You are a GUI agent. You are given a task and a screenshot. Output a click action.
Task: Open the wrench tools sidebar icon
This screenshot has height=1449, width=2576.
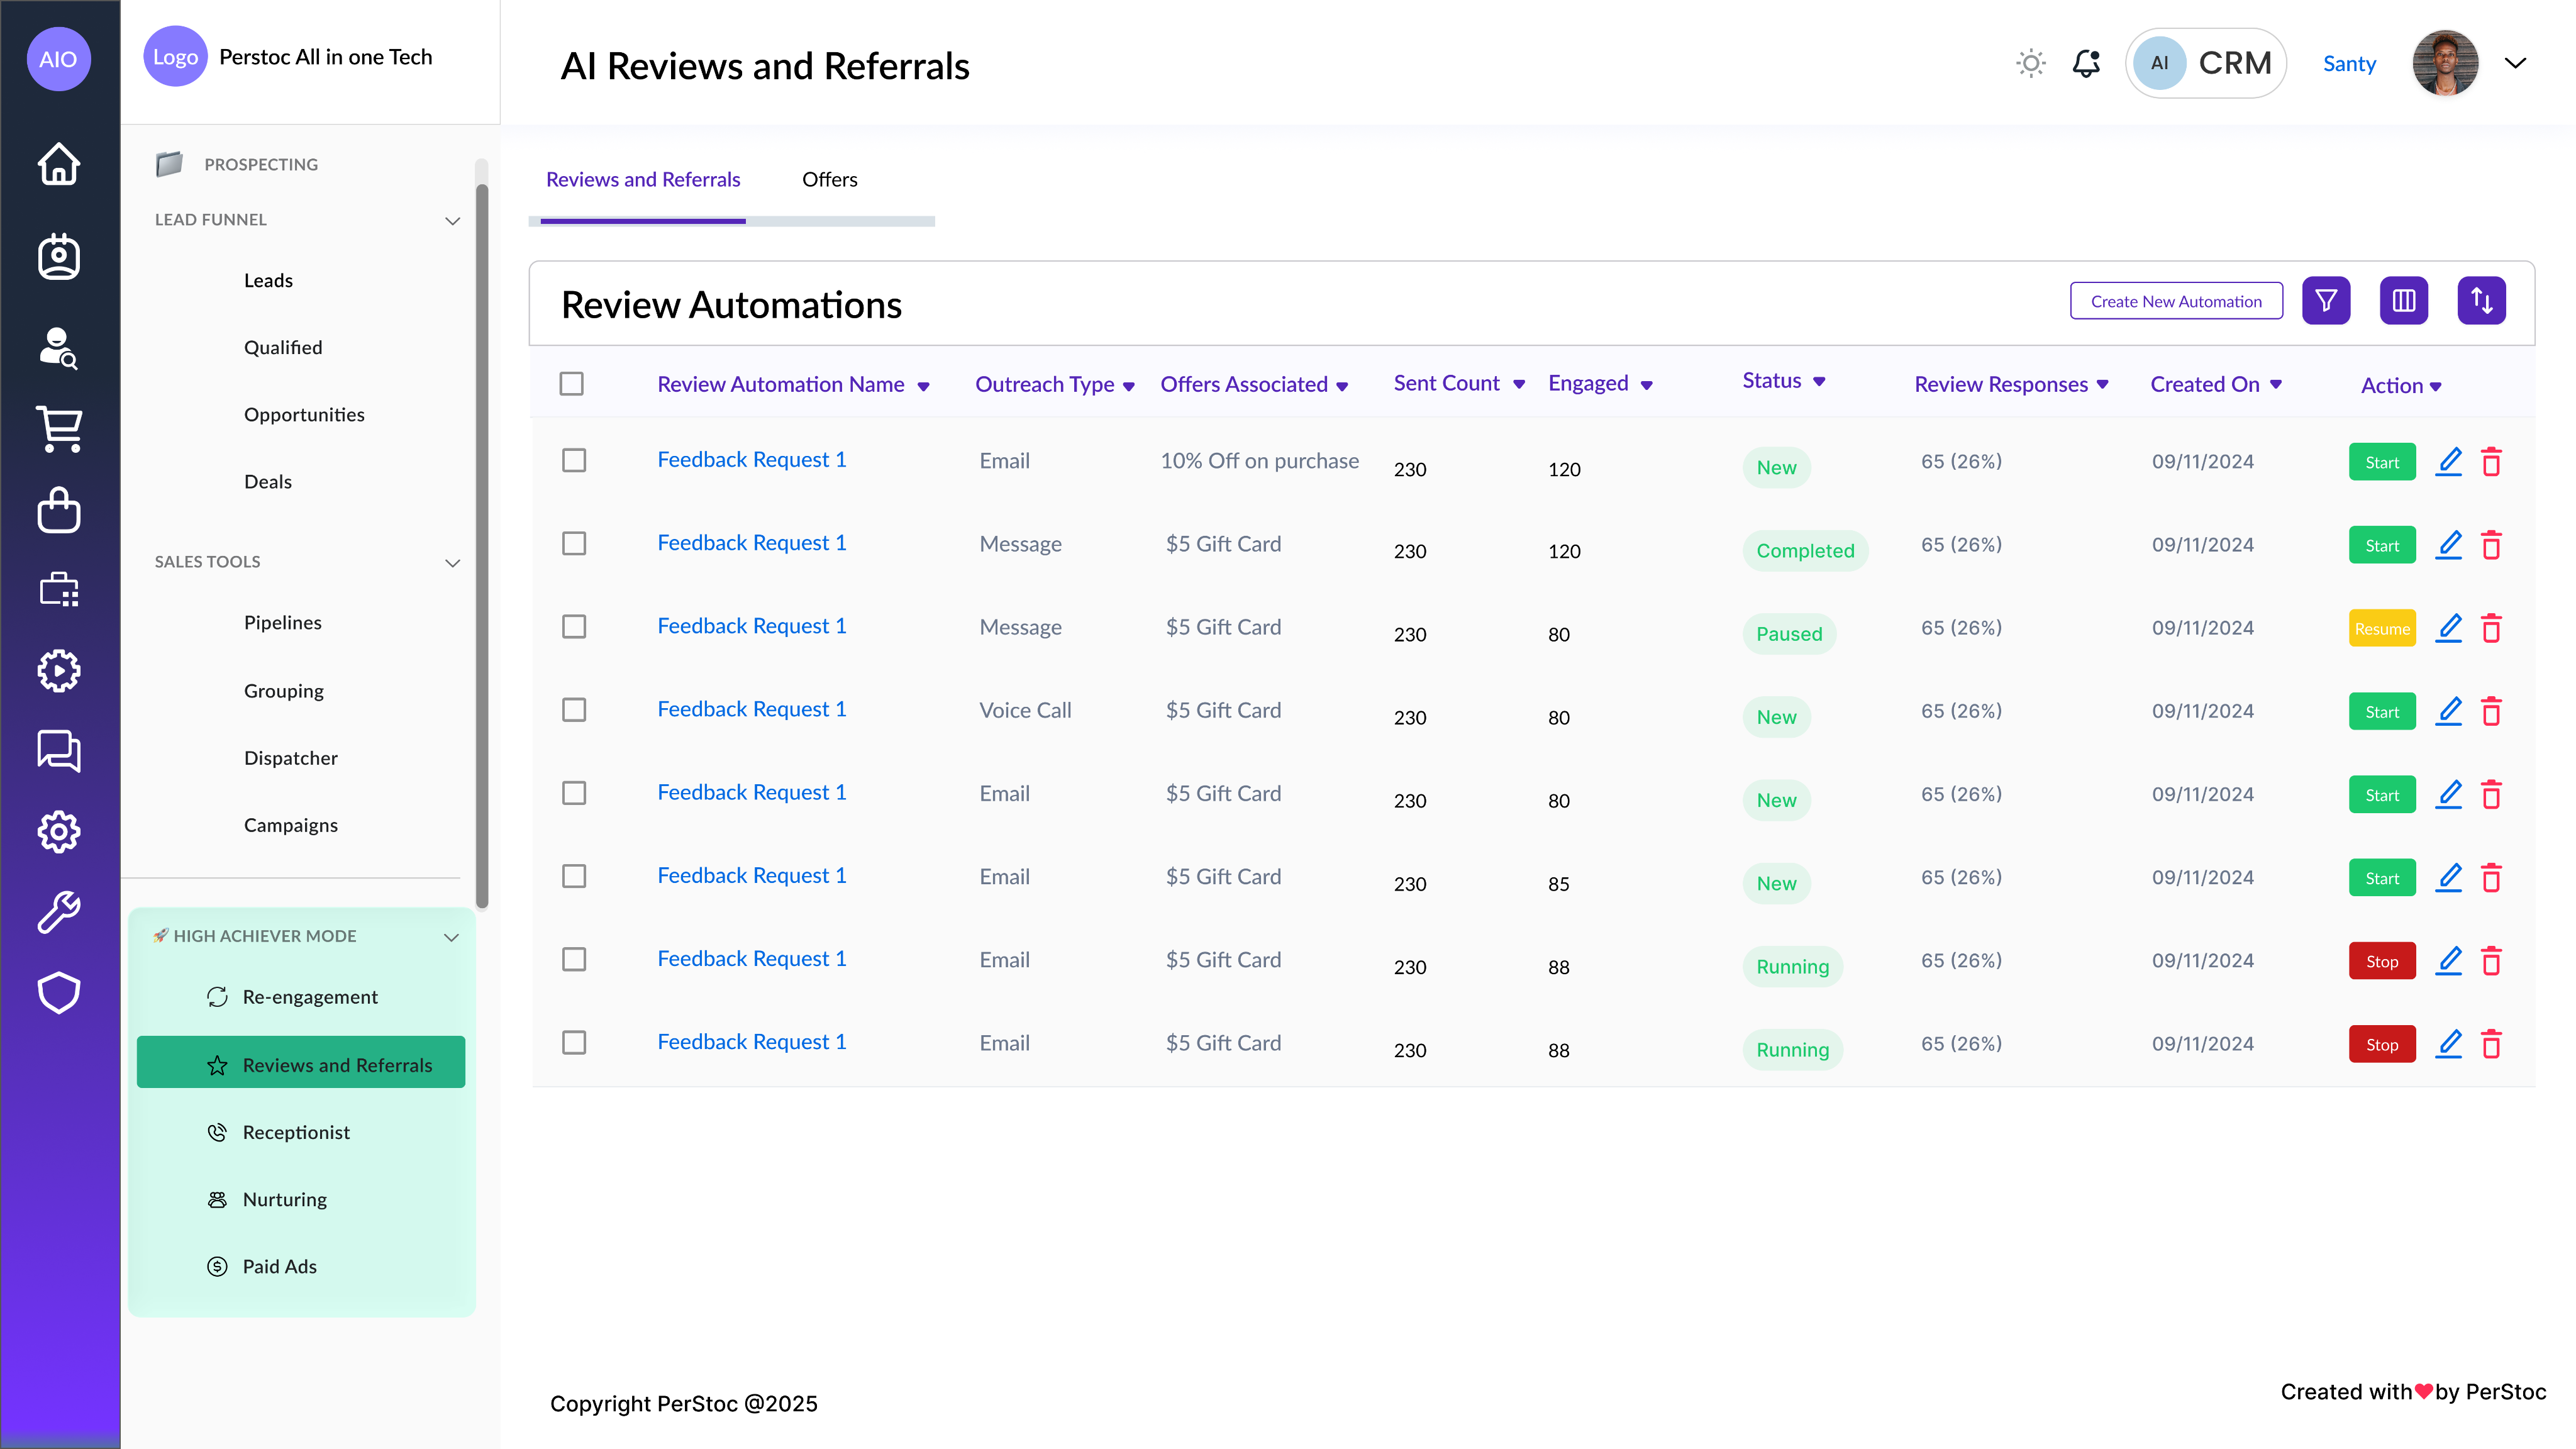pos(59,912)
